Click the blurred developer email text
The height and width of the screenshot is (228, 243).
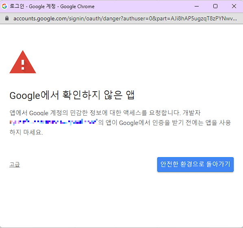tap(54, 122)
